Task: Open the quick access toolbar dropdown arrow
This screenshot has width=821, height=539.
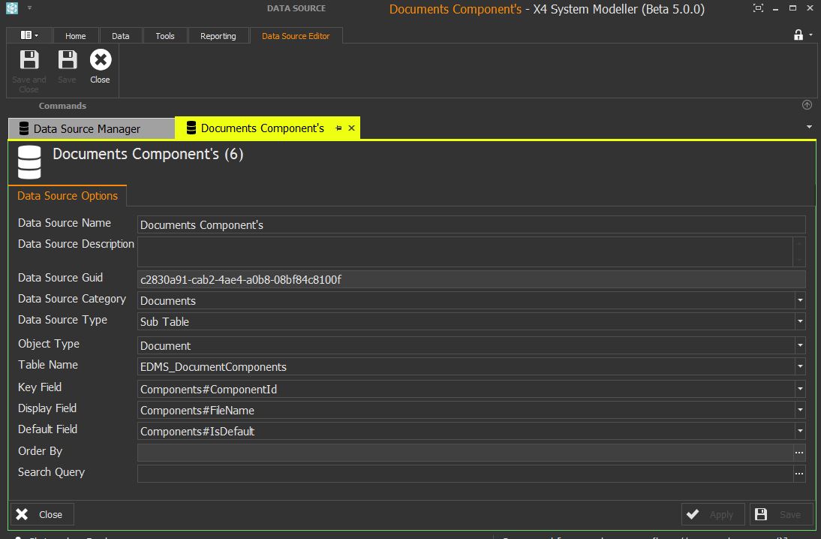Action: (x=30, y=8)
